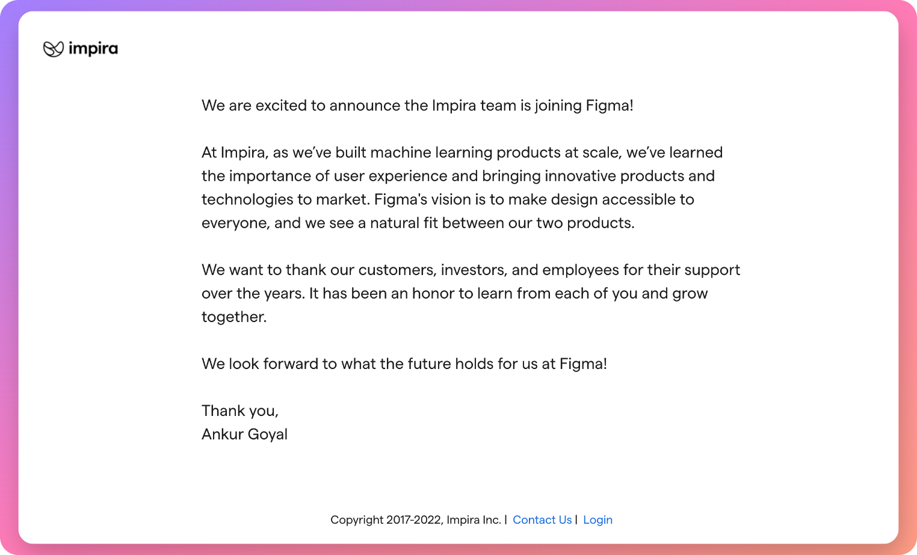Click the impira wordmark text
Image resolution: width=917 pixels, height=555 pixels.
click(x=93, y=49)
